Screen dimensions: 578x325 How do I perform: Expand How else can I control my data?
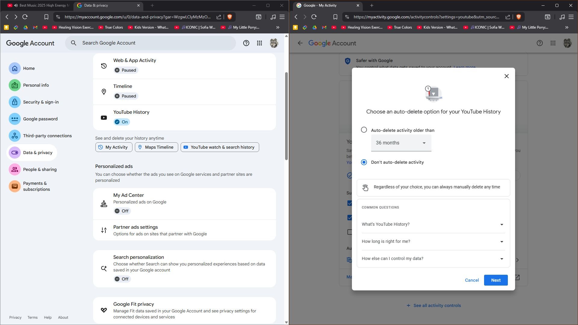[433, 259]
